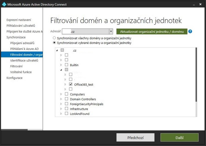Open Připojení adresářů step

22,43
